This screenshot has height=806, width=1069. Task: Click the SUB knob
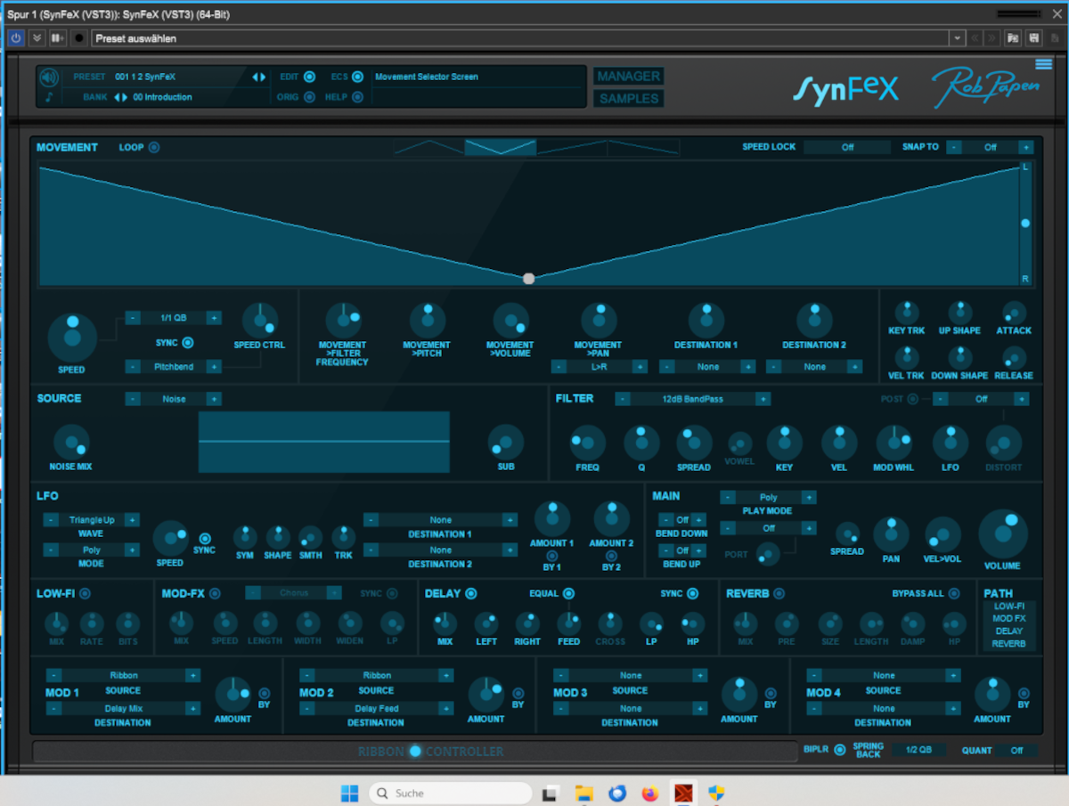505,442
